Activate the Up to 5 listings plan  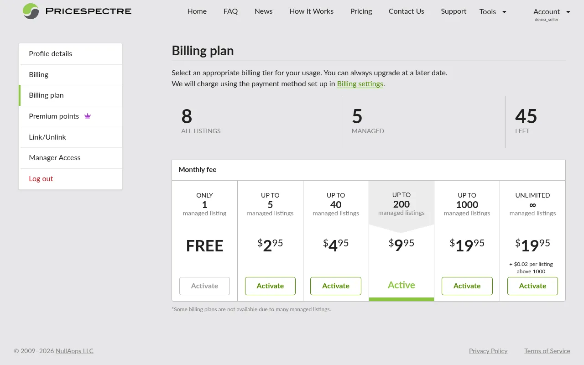pyautogui.click(x=270, y=286)
